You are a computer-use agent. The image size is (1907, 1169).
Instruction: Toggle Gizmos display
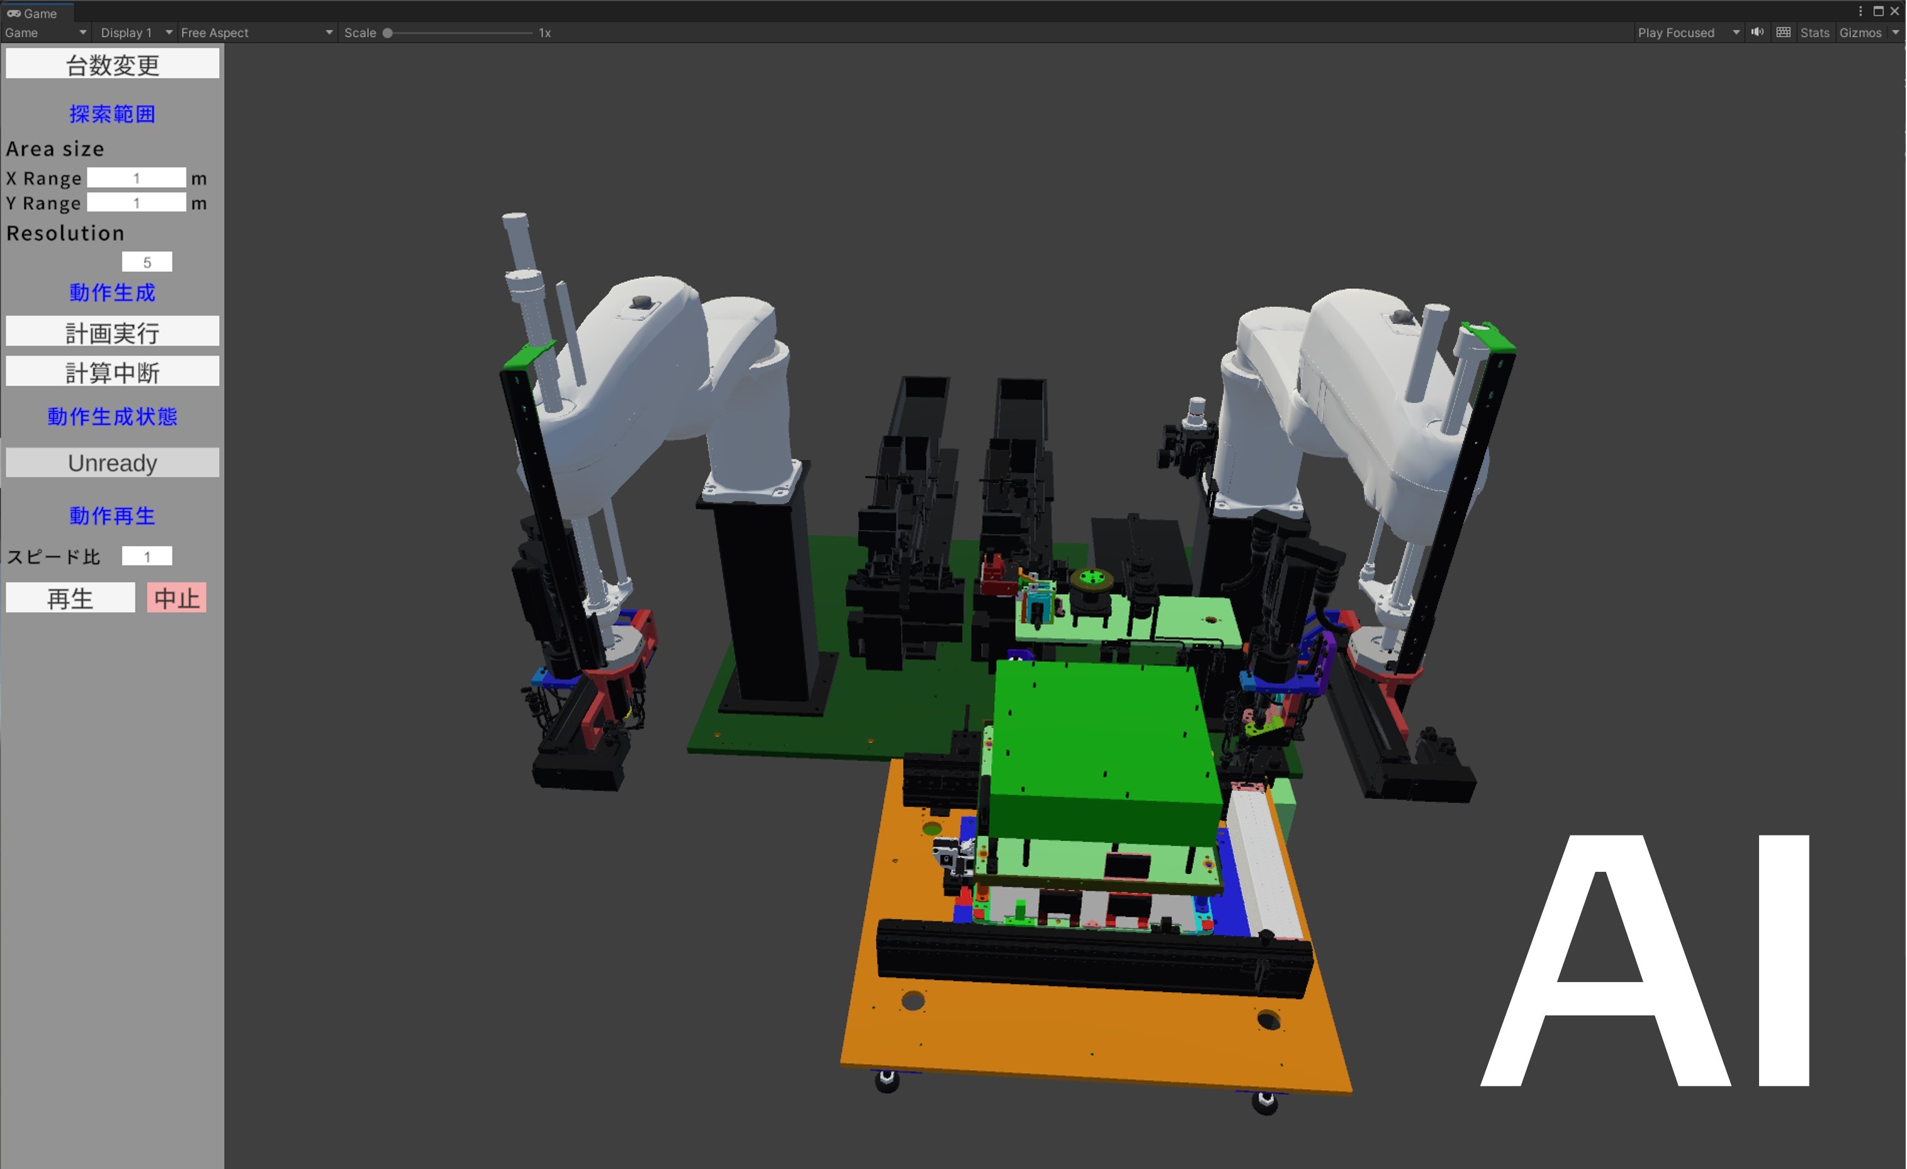point(1860,33)
